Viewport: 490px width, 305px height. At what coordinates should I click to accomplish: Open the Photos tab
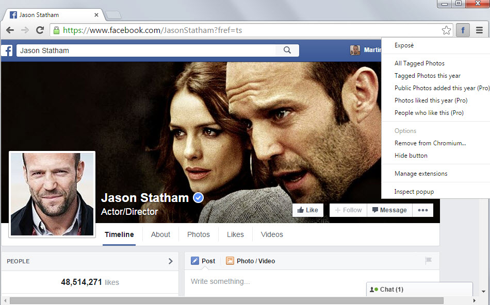click(x=199, y=234)
